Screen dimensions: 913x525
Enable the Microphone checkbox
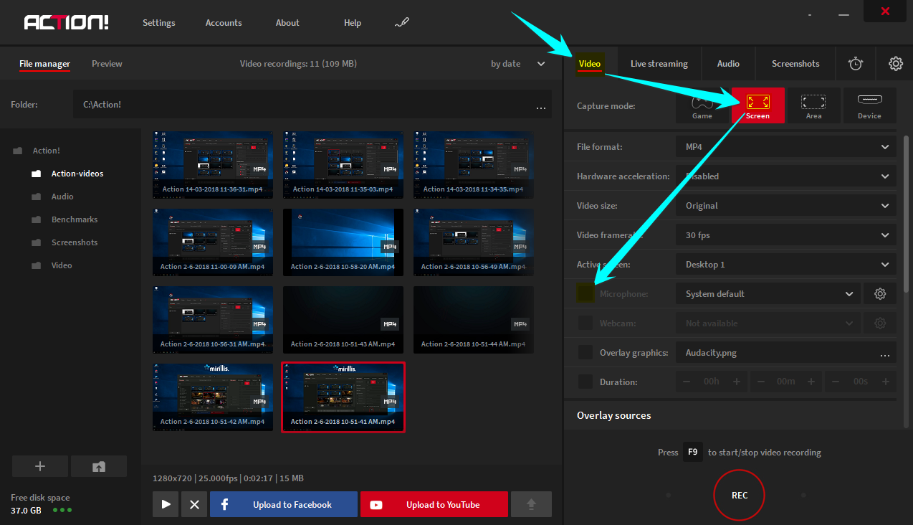pos(584,293)
